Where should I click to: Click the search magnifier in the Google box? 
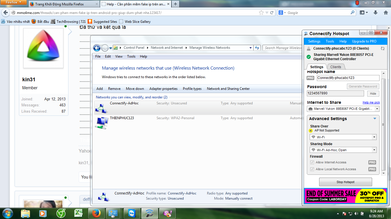click(353, 13)
